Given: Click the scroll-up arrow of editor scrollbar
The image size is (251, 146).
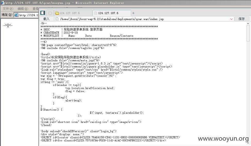Looking at the screenshot, I should click(x=248, y=23).
